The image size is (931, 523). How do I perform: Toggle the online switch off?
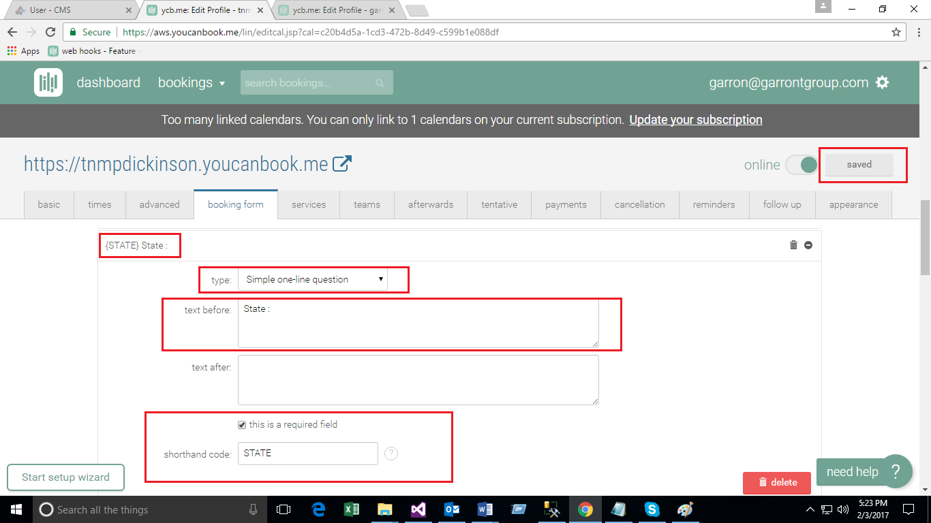click(x=801, y=165)
